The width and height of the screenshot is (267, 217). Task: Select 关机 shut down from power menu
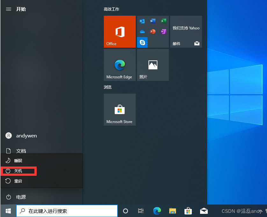point(42,171)
